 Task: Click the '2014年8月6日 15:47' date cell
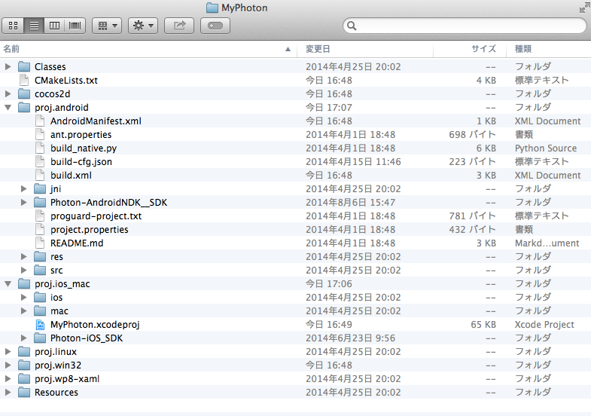click(x=350, y=203)
